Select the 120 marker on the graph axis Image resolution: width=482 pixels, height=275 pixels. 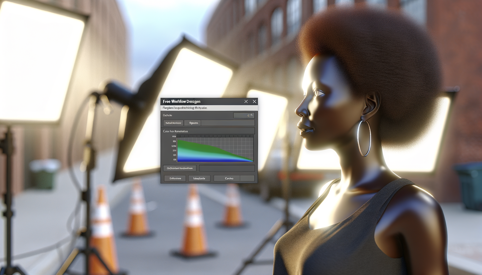175,155
